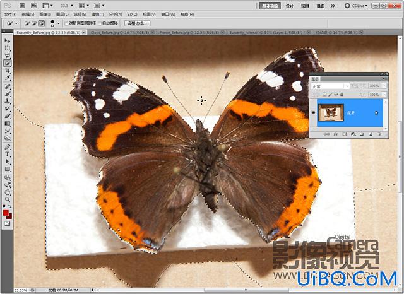Select the Eyedropper tool

click(x=7, y=78)
